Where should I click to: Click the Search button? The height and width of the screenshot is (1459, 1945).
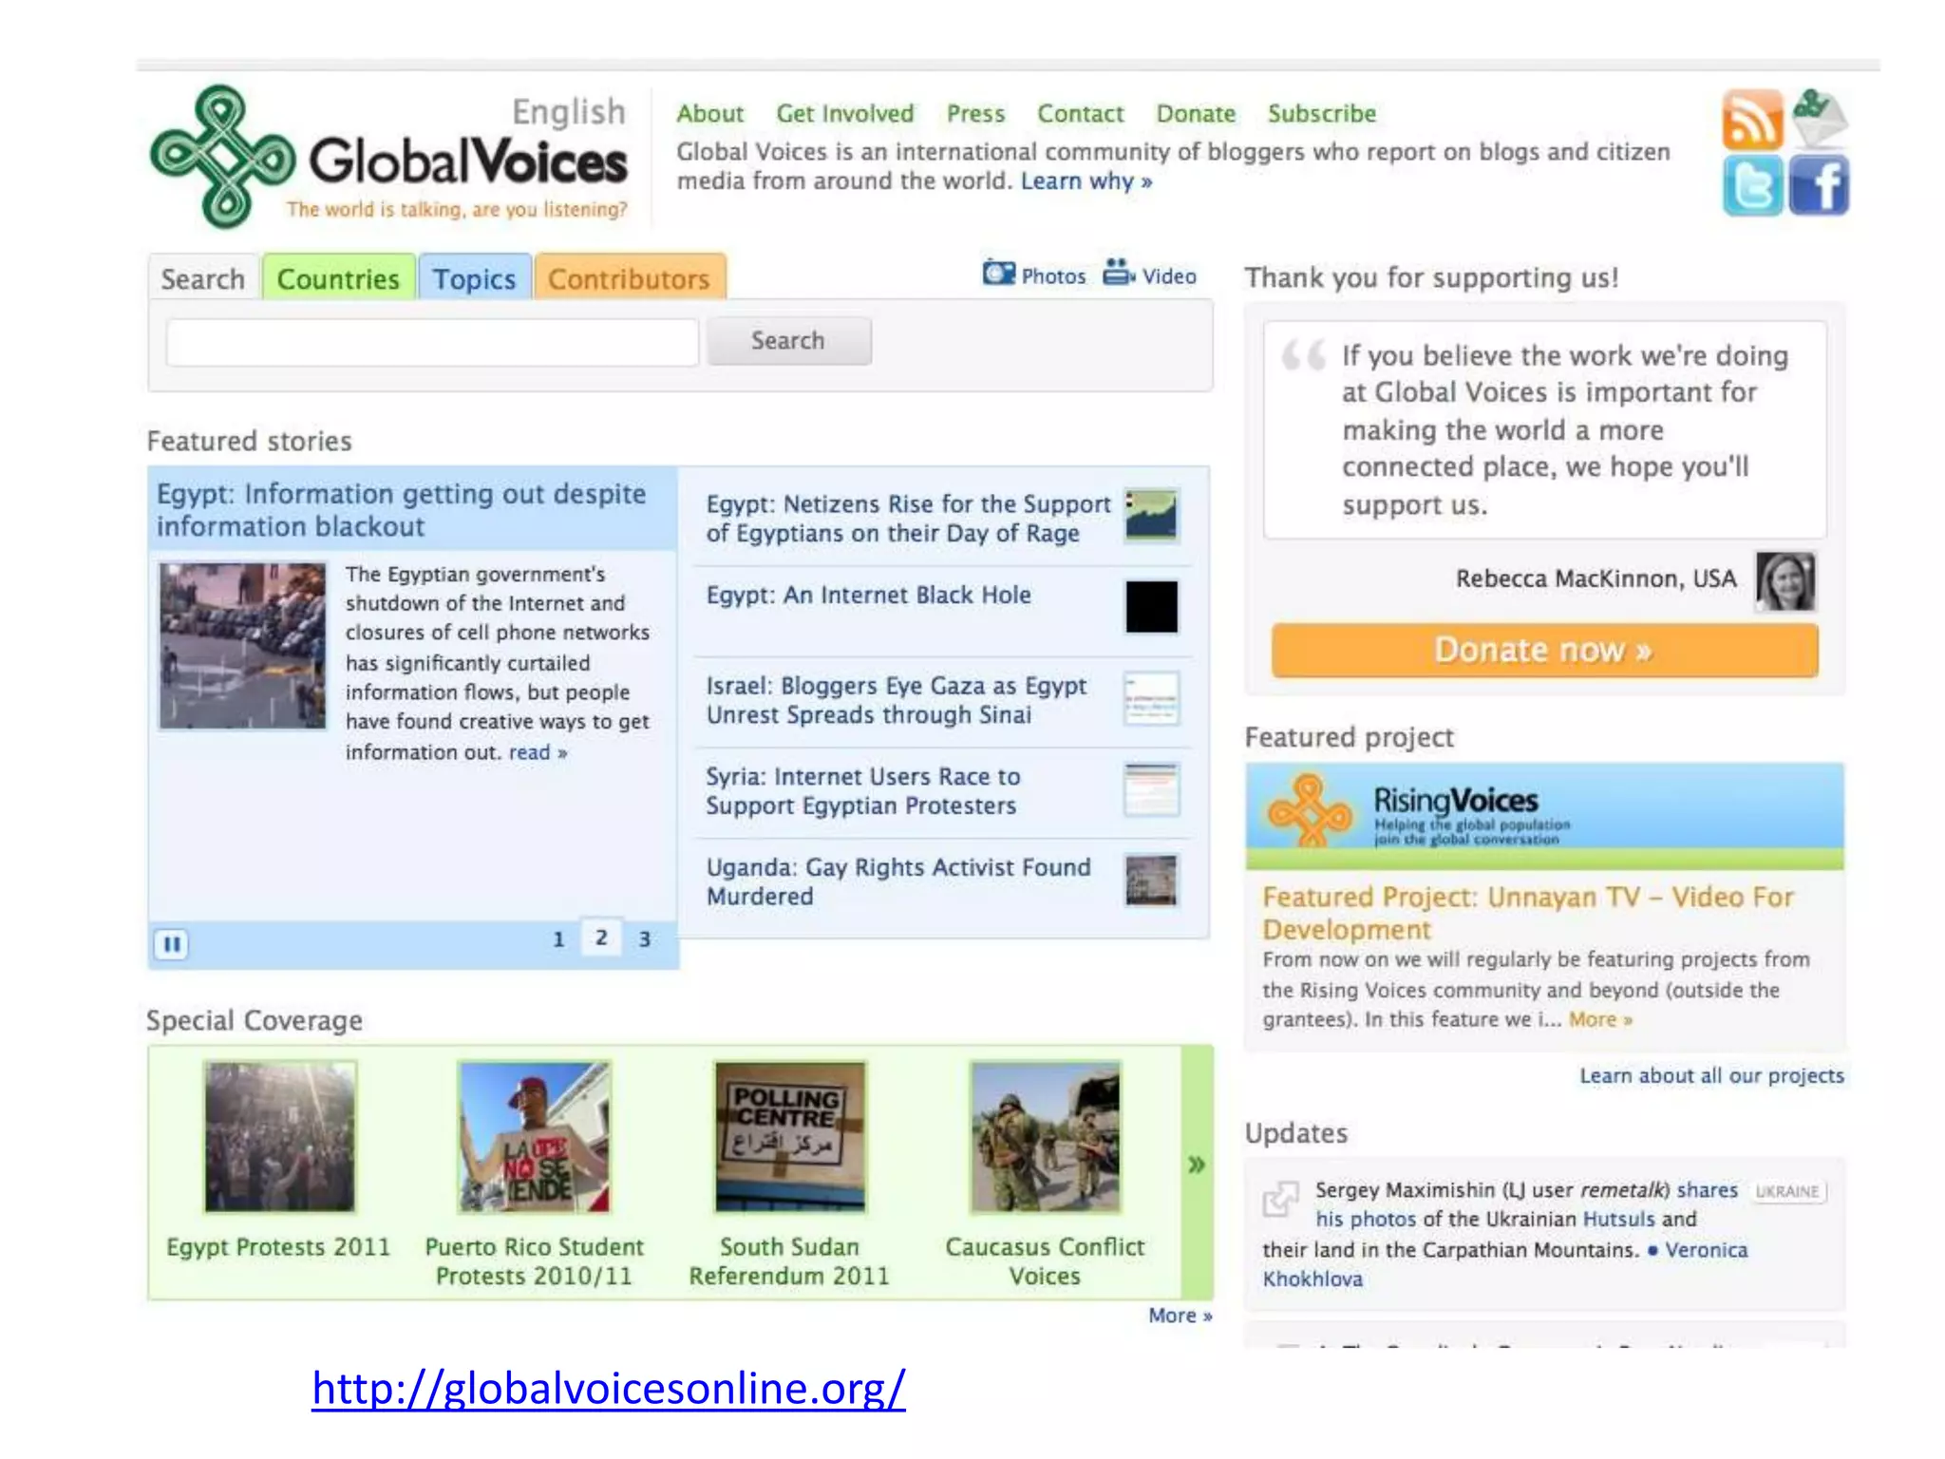788,341
